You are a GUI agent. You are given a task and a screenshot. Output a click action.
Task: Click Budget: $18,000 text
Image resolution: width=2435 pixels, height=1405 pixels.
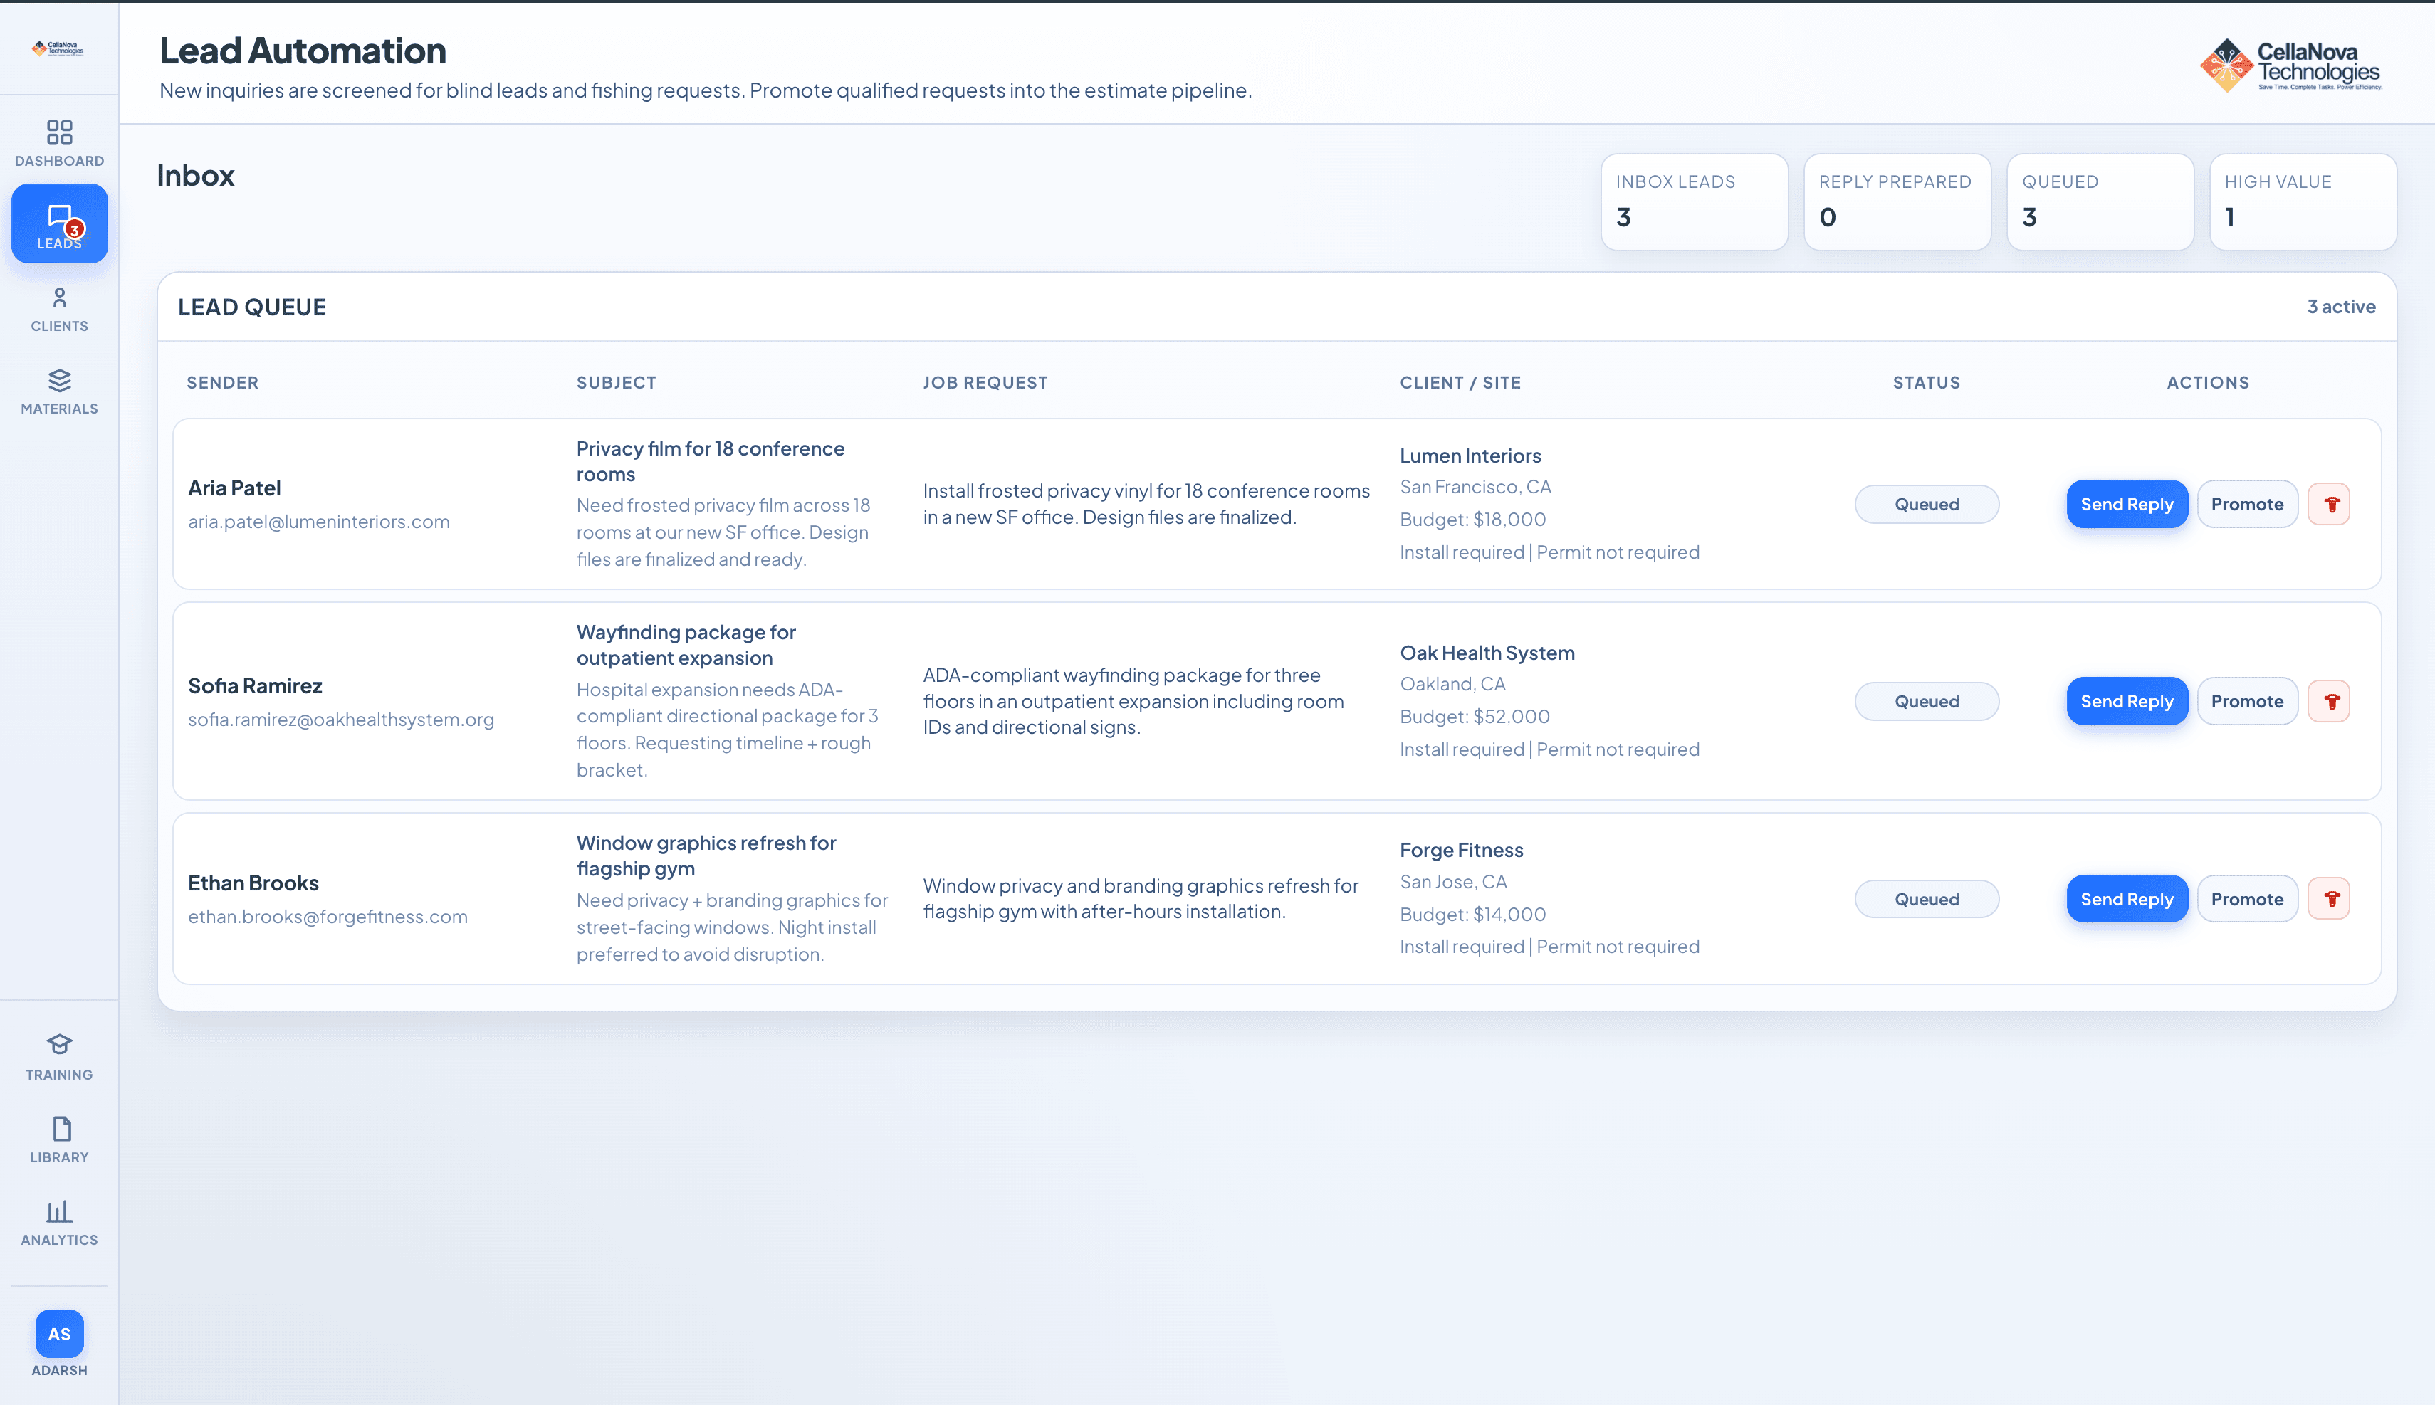(x=1473, y=519)
